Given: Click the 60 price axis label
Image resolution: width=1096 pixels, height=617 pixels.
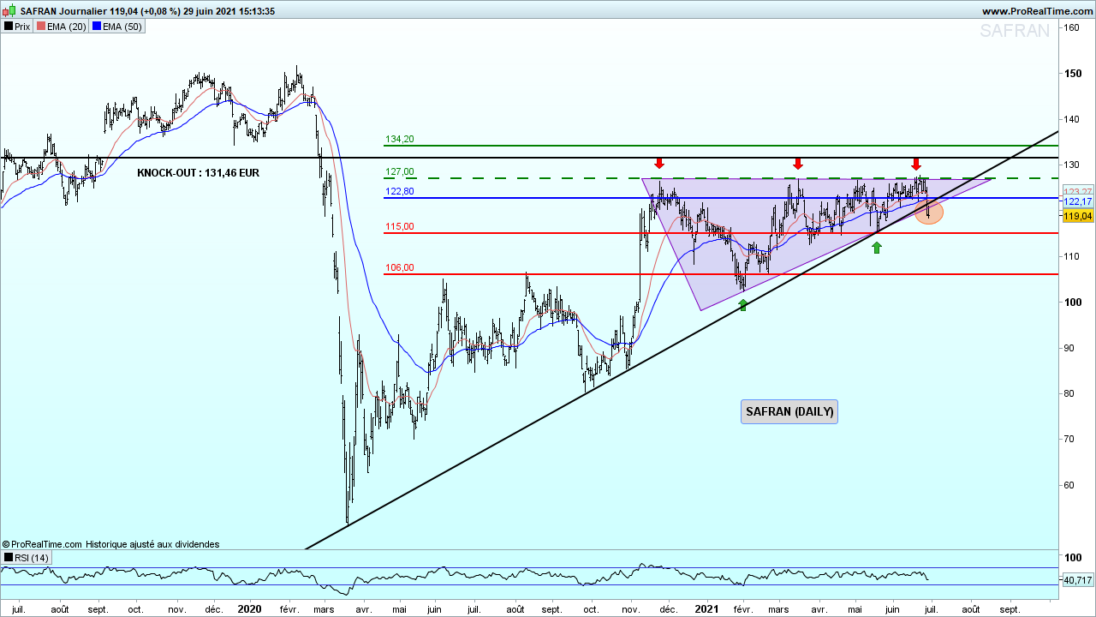Looking at the screenshot, I should click(1069, 485).
